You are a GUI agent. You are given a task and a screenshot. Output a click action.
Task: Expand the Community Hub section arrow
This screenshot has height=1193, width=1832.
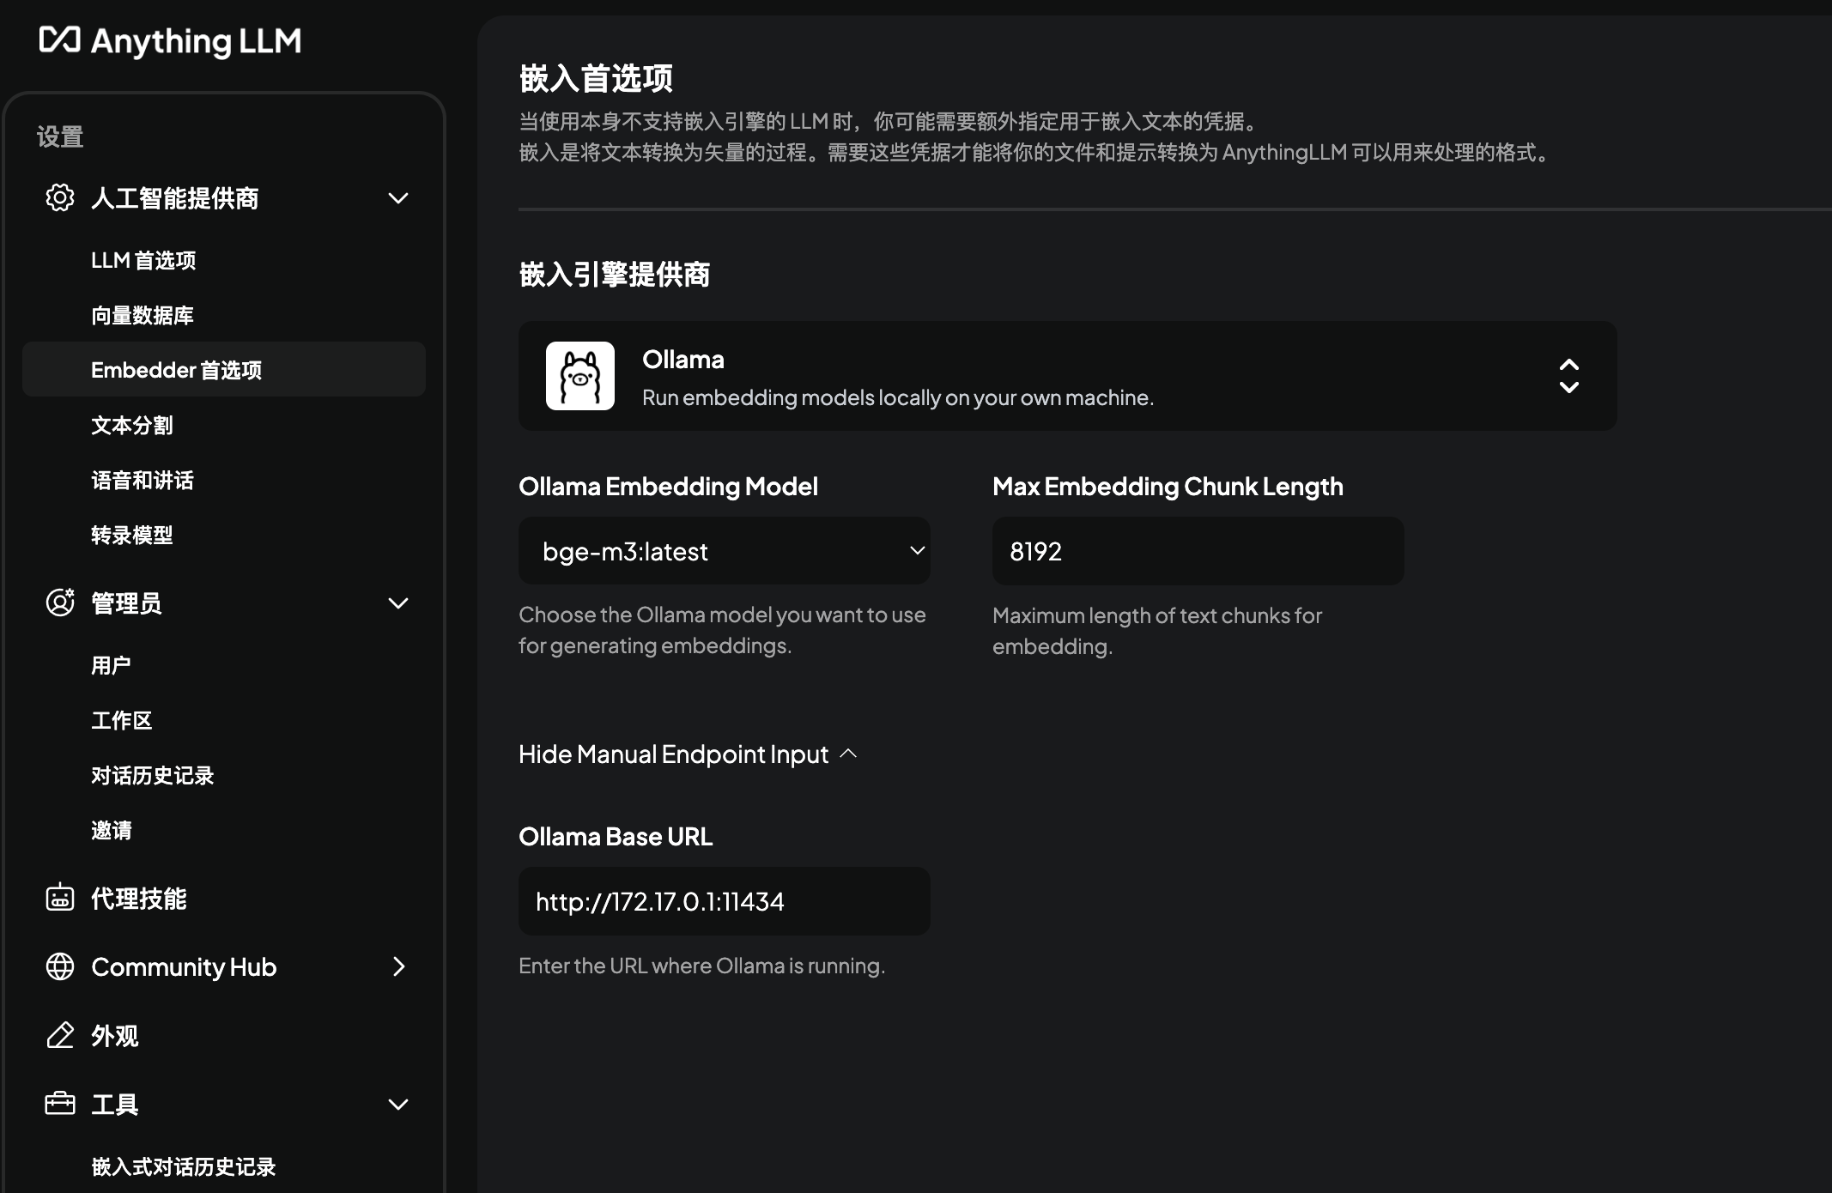[x=397, y=966]
